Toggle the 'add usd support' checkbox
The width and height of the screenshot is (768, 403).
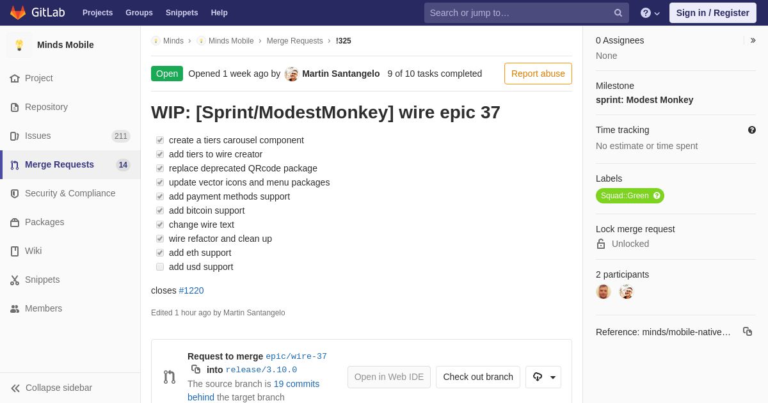pos(160,267)
